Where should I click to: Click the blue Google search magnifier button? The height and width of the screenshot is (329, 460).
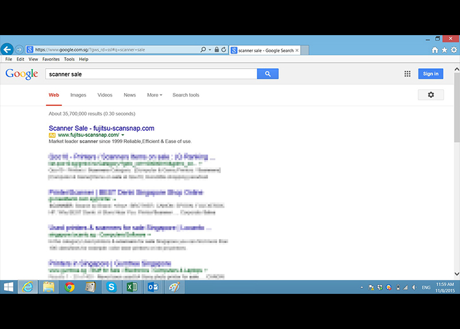pyautogui.click(x=267, y=74)
